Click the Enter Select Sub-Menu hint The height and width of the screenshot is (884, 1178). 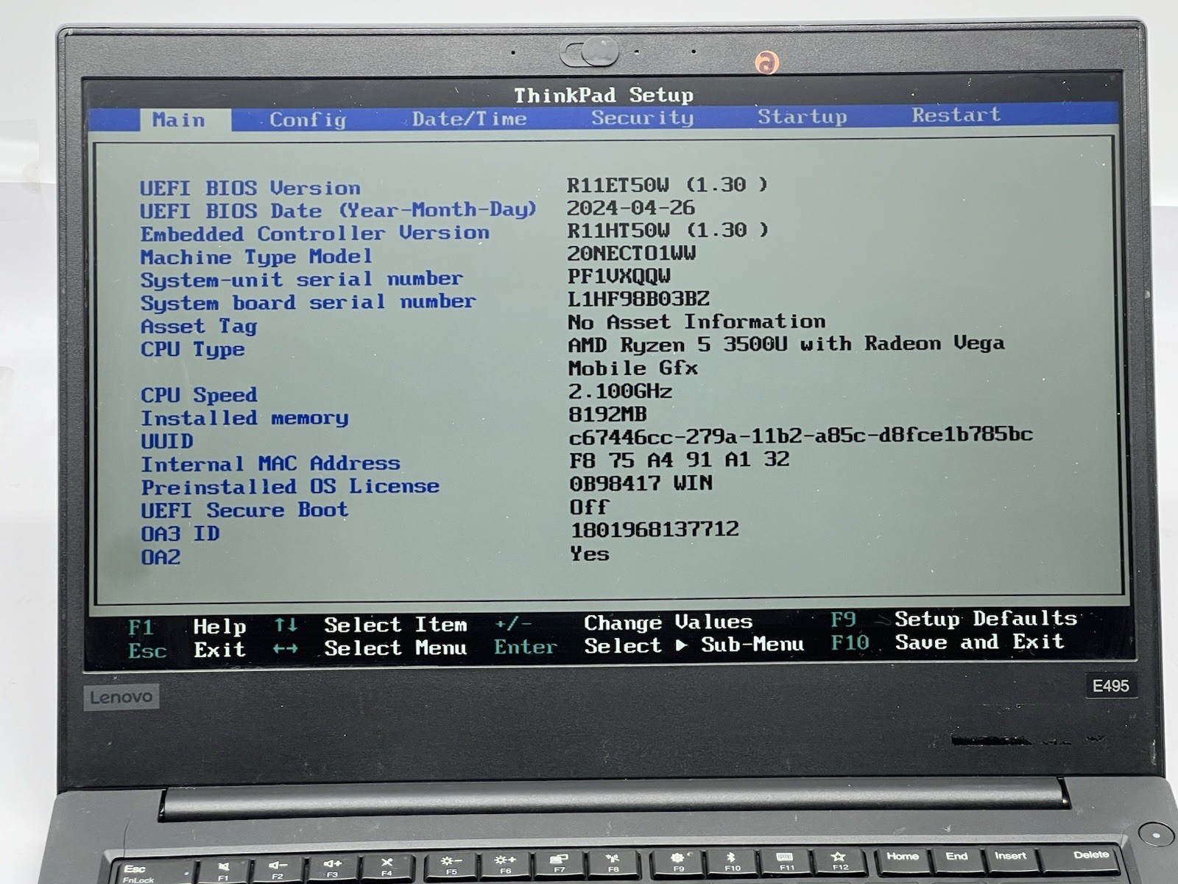pos(649,646)
